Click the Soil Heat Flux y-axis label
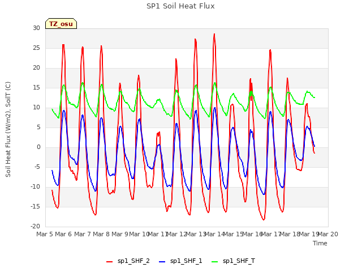Viewport: 362px width, 272px height. pyautogui.click(x=8, y=130)
